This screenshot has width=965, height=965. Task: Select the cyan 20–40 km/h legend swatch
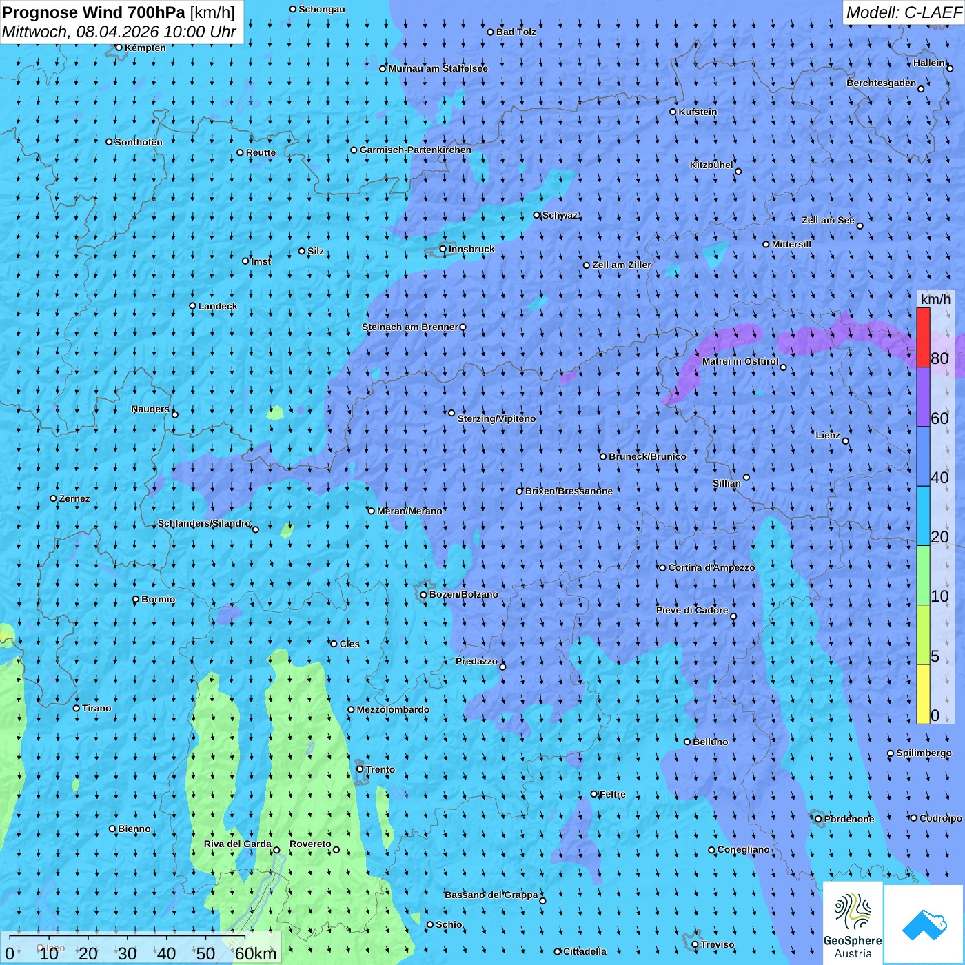[x=923, y=516]
